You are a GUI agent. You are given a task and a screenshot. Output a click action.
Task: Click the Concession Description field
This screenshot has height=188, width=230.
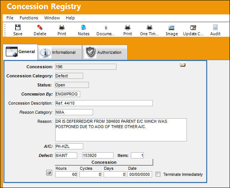point(104,103)
